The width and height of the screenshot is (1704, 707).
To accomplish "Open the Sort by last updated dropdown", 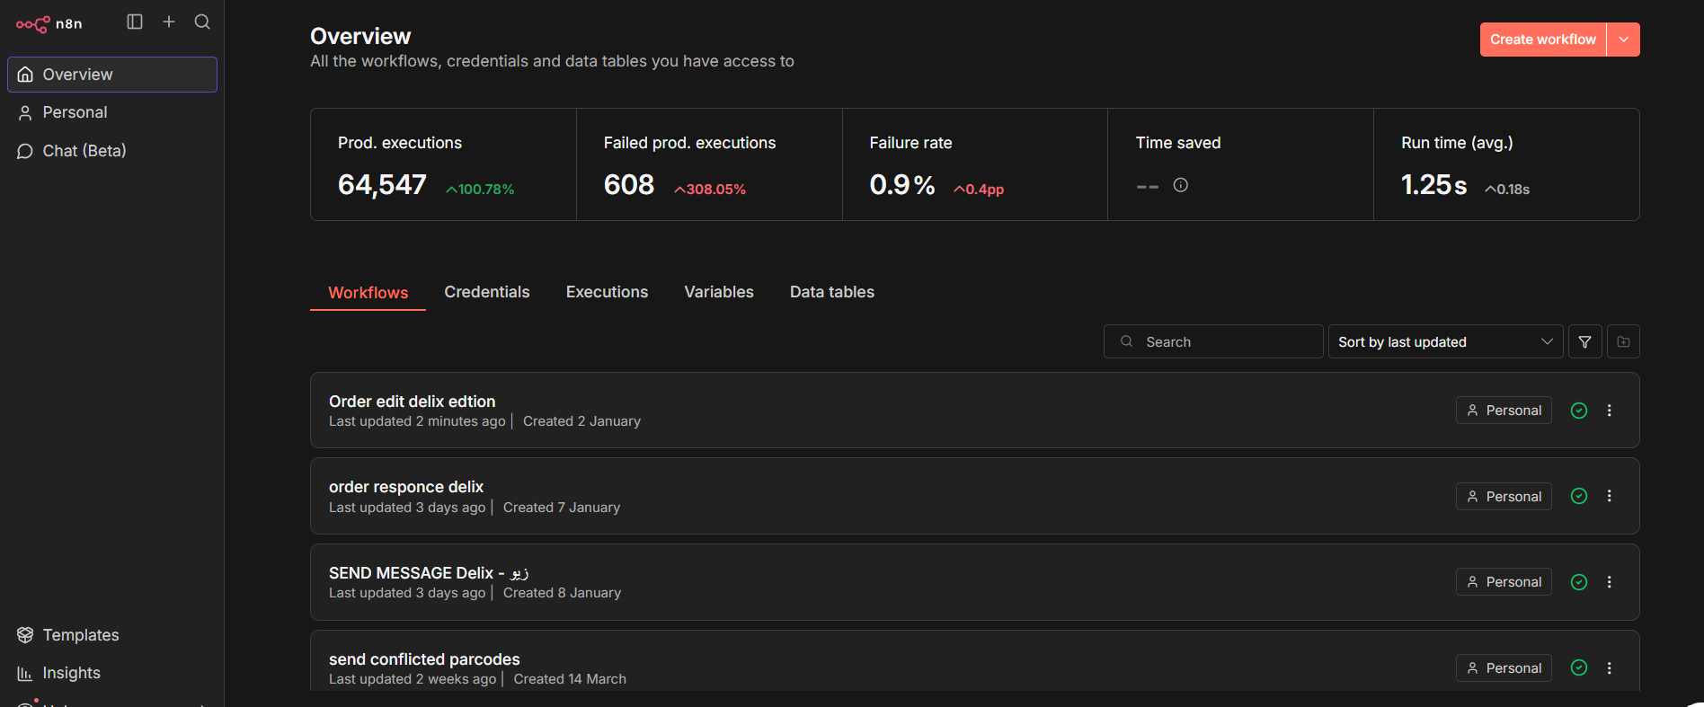I will (1445, 341).
